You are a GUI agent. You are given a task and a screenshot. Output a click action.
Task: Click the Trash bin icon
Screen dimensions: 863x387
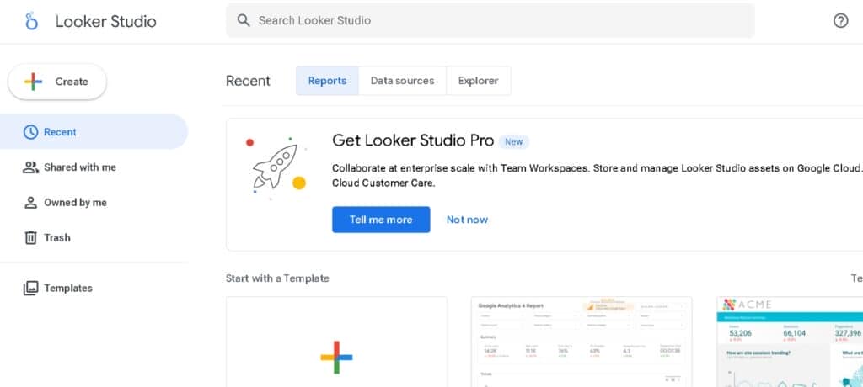click(x=30, y=238)
